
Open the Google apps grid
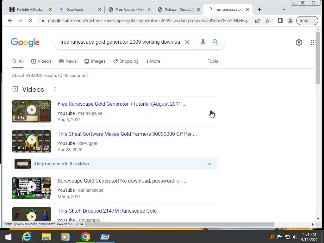(313, 42)
